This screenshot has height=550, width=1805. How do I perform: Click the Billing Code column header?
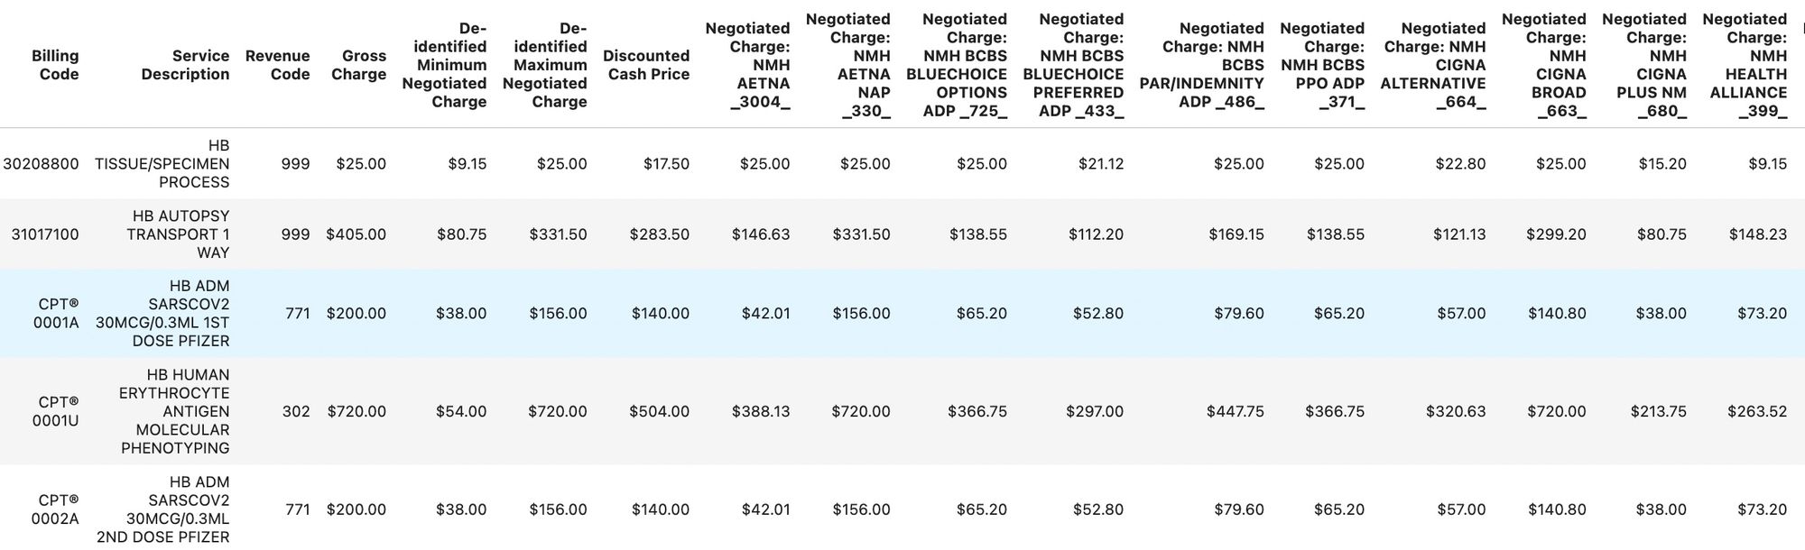pyautogui.click(x=55, y=65)
